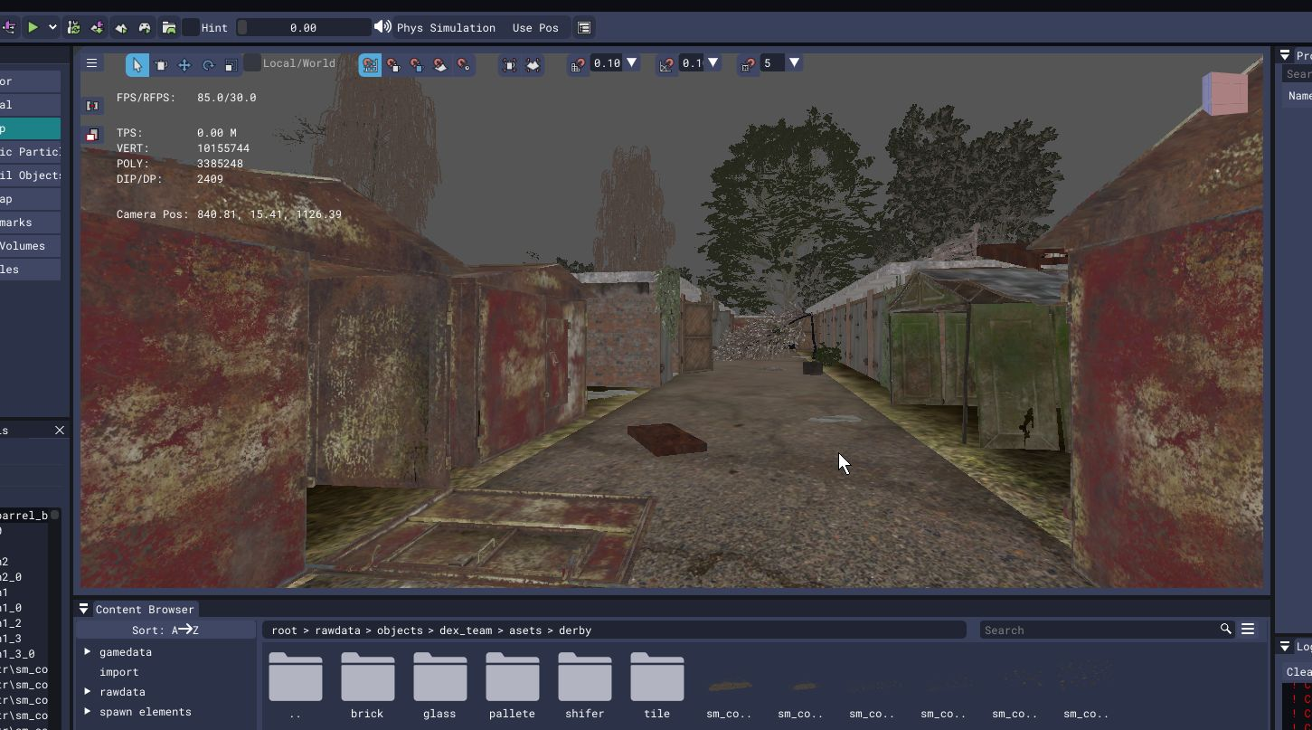Collapse the Content Browser panel triangle
The width and height of the screenshot is (1312, 730).
point(83,609)
